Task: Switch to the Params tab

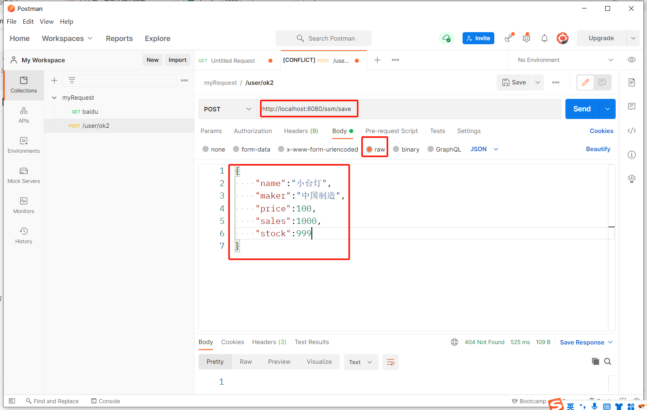Action: tap(211, 131)
